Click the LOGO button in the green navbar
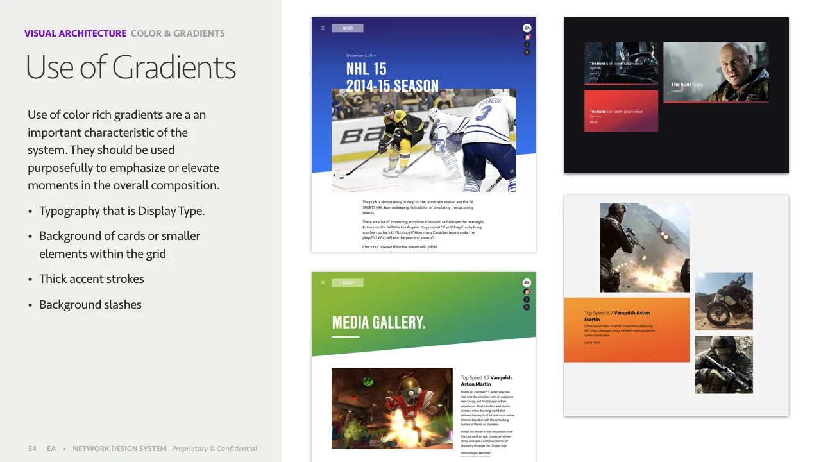Viewport: 821px width, 462px height. (347, 282)
